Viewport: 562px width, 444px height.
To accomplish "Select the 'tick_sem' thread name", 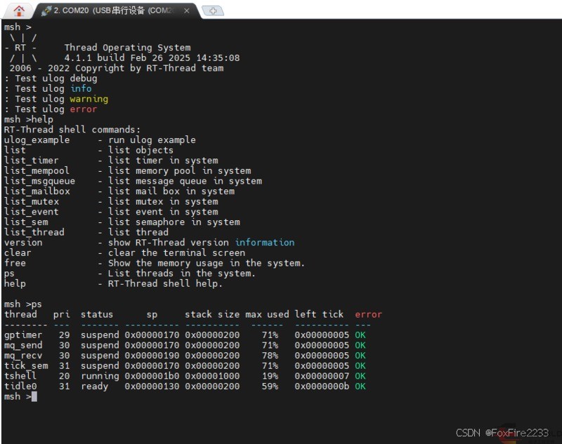I will pos(26,366).
